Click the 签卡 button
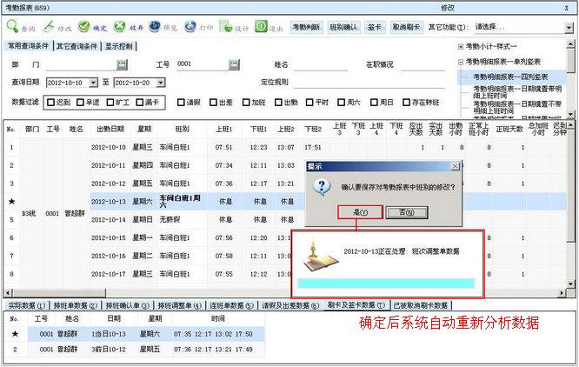 375,27
